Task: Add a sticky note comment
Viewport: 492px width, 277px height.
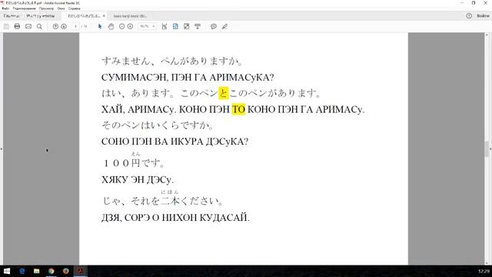Action: pyautogui.click(x=214, y=26)
